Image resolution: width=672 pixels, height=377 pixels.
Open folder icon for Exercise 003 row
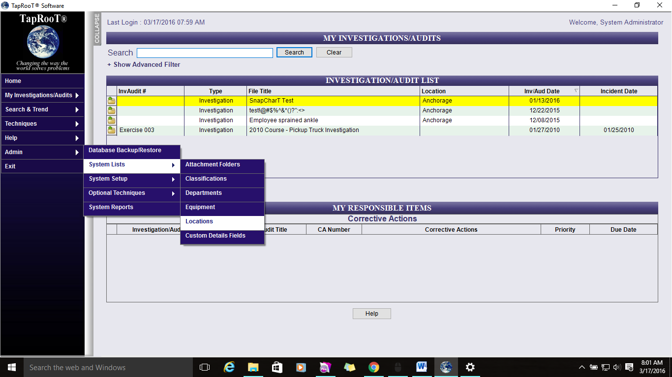point(112,130)
